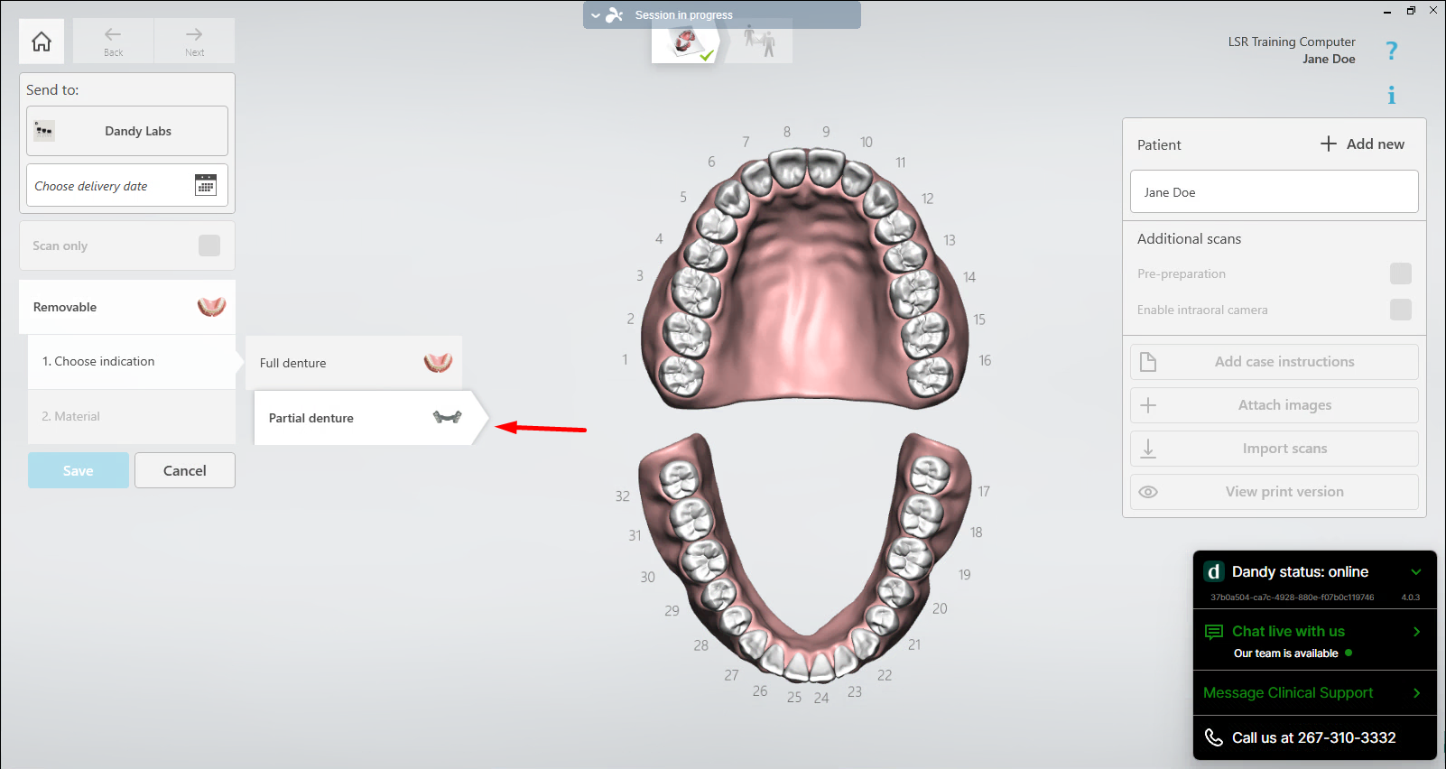Expand the Session in progress dropdown
The width and height of the screenshot is (1446, 769).
(596, 15)
